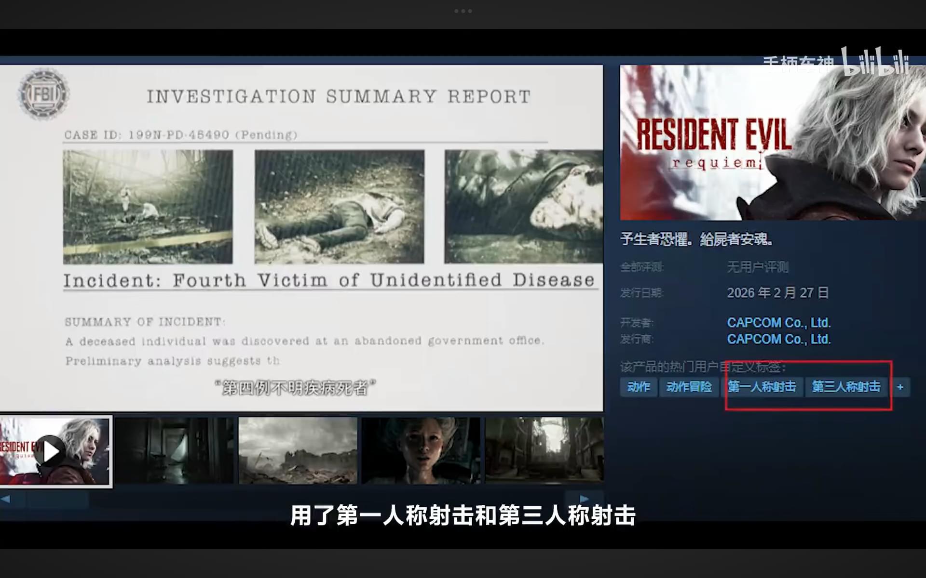Select the dark hallway screenshot thumbnail
The image size is (926, 578).
coord(174,451)
